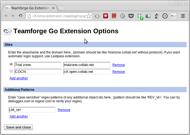Select the Trial zone radio button
This screenshot has height=135, width=190.
coord(11,64)
